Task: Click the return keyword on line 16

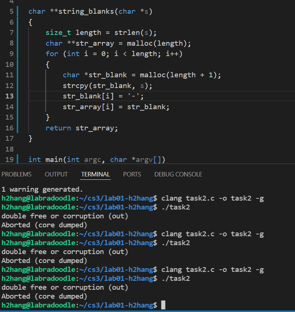Action: coord(58,128)
